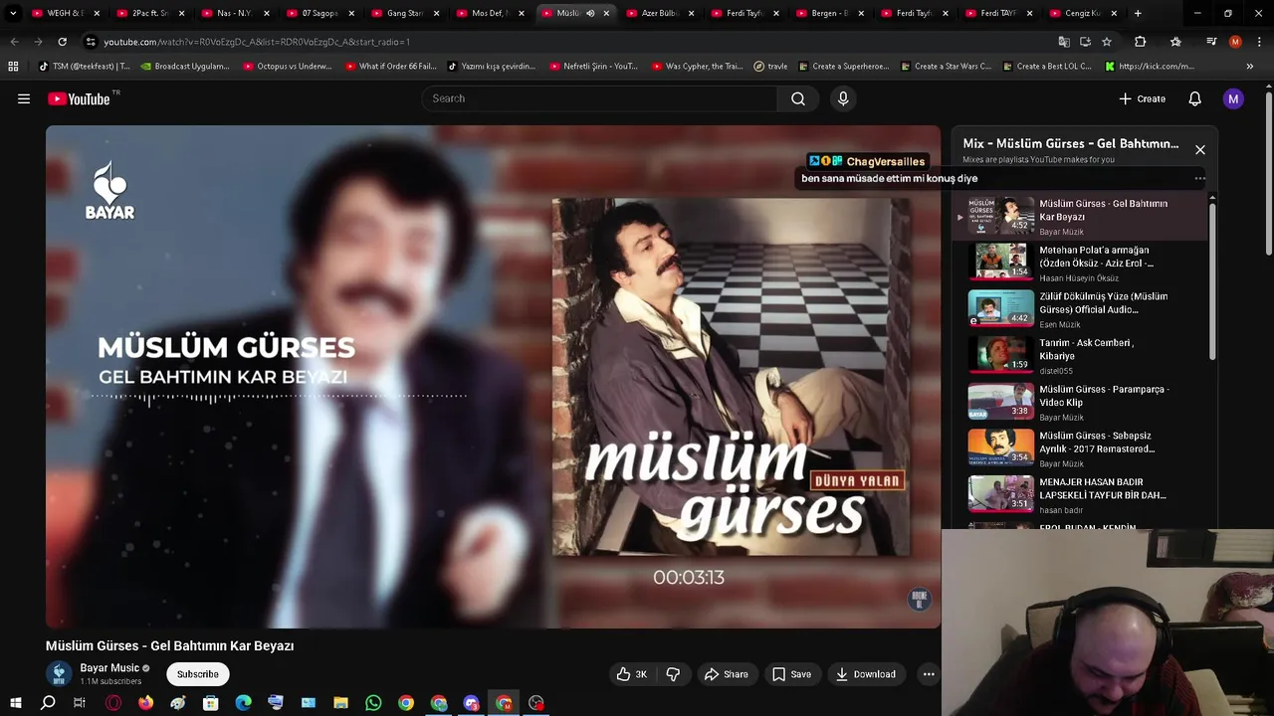This screenshot has width=1274, height=716.
Task: Launch Opera from the taskbar
Action: (113, 703)
